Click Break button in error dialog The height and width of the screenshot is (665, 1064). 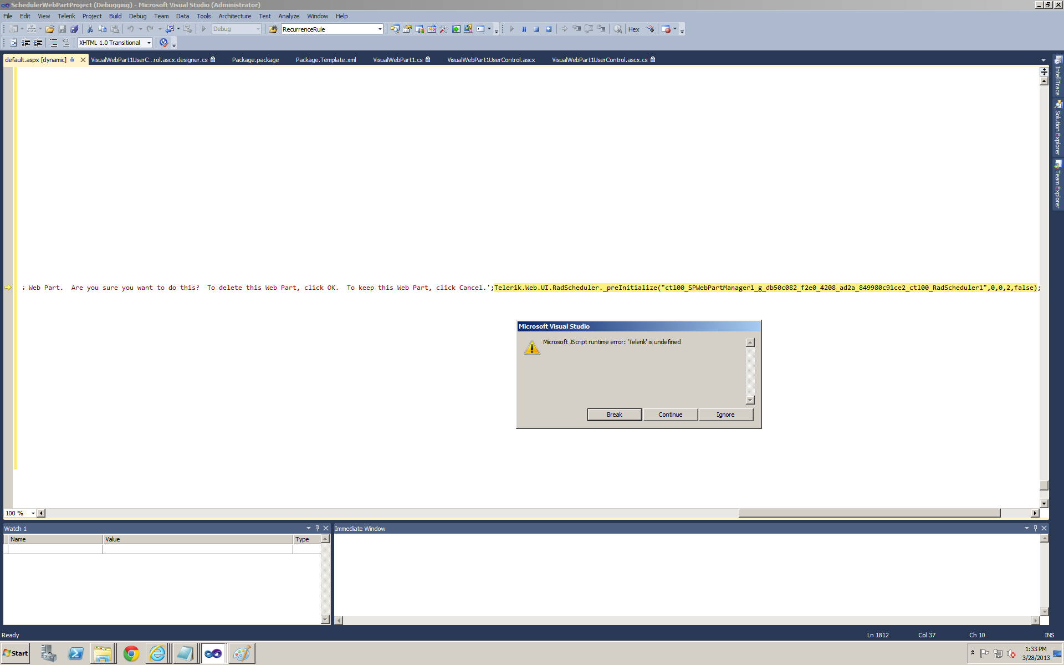[614, 415]
